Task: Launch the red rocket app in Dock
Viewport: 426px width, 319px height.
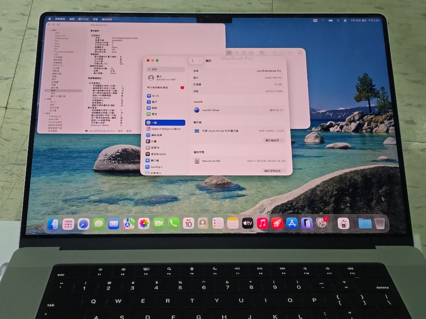Action: 277,224
